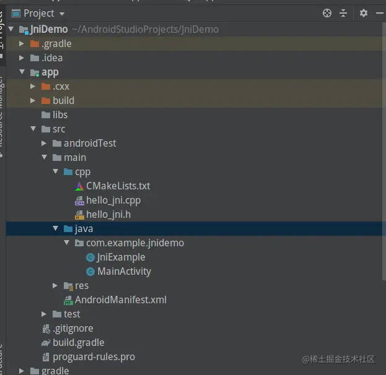The height and width of the screenshot is (375, 386).
Task: Click the JniDemo project root icon
Action: point(24,30)
